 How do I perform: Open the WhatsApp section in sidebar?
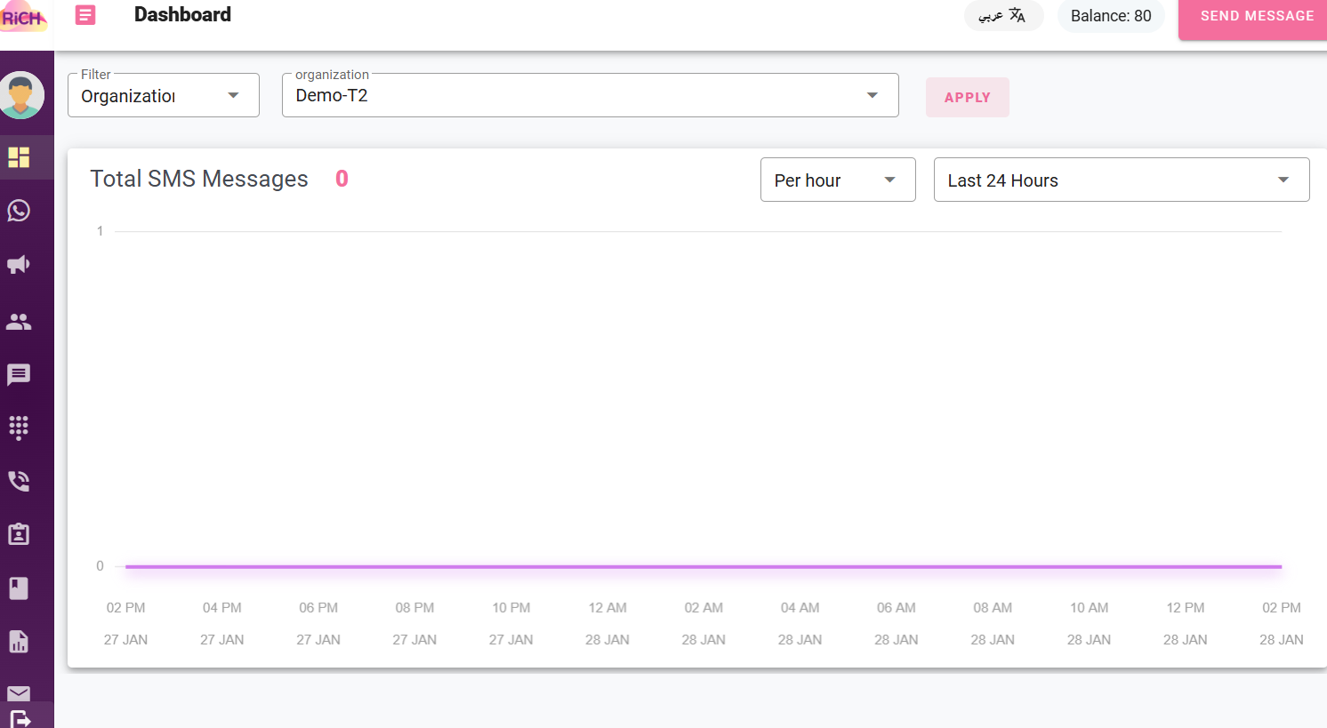pyautogui.click(x=19, y=211)
